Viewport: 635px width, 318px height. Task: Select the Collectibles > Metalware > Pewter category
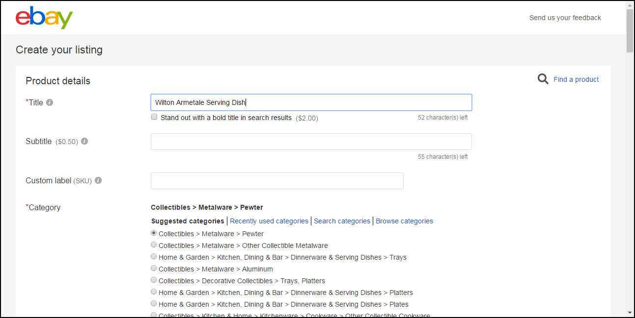click(x=154, y=233)
